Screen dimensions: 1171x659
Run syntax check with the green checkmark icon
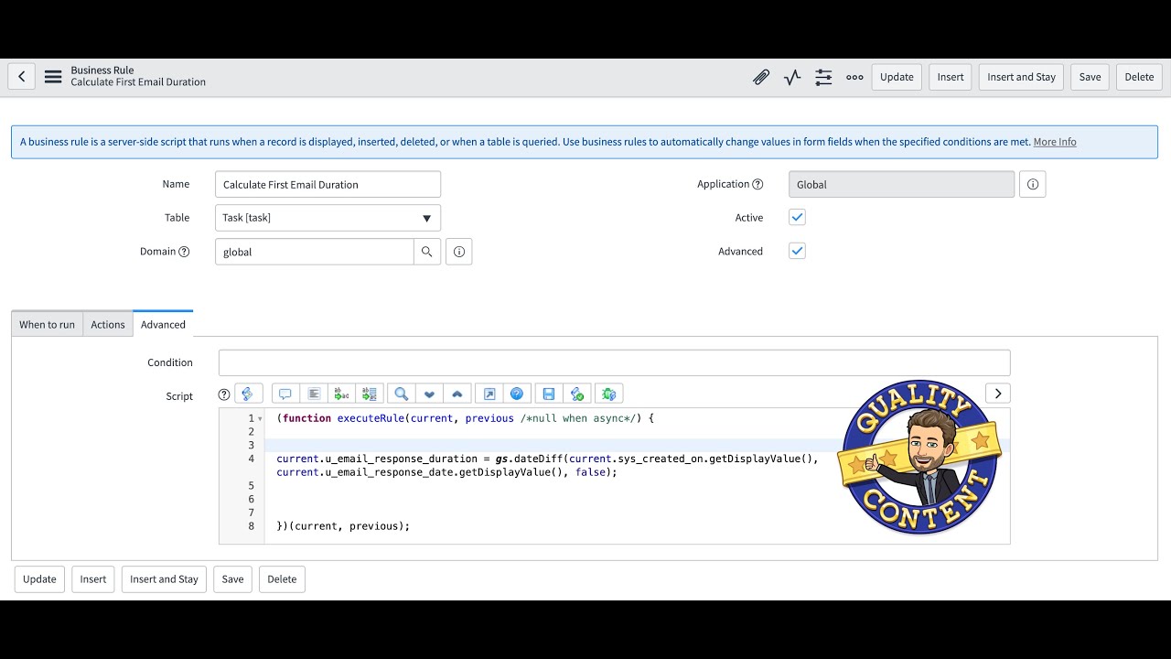click(577, 393)
